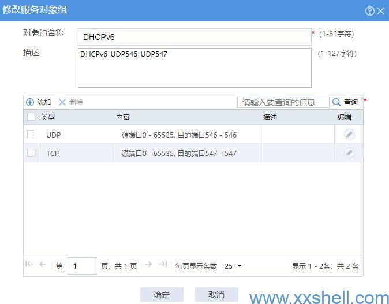Screen dimensions: 389x304
Task: Go to the previous page arrow
Action: [x=43, y=264]
